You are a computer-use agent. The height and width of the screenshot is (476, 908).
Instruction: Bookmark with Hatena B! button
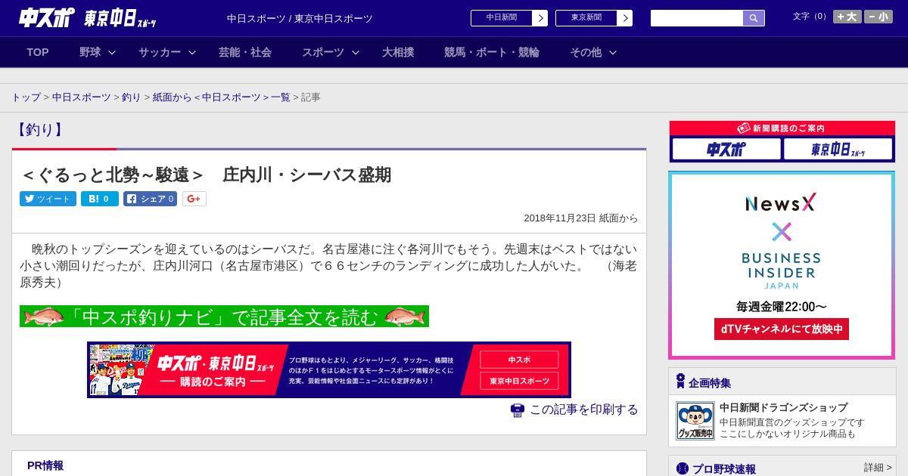pos(100,199)
